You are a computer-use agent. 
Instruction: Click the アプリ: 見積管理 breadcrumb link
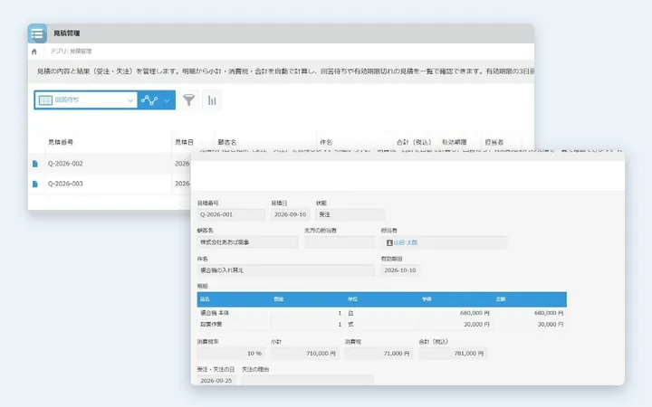point(71,51)
